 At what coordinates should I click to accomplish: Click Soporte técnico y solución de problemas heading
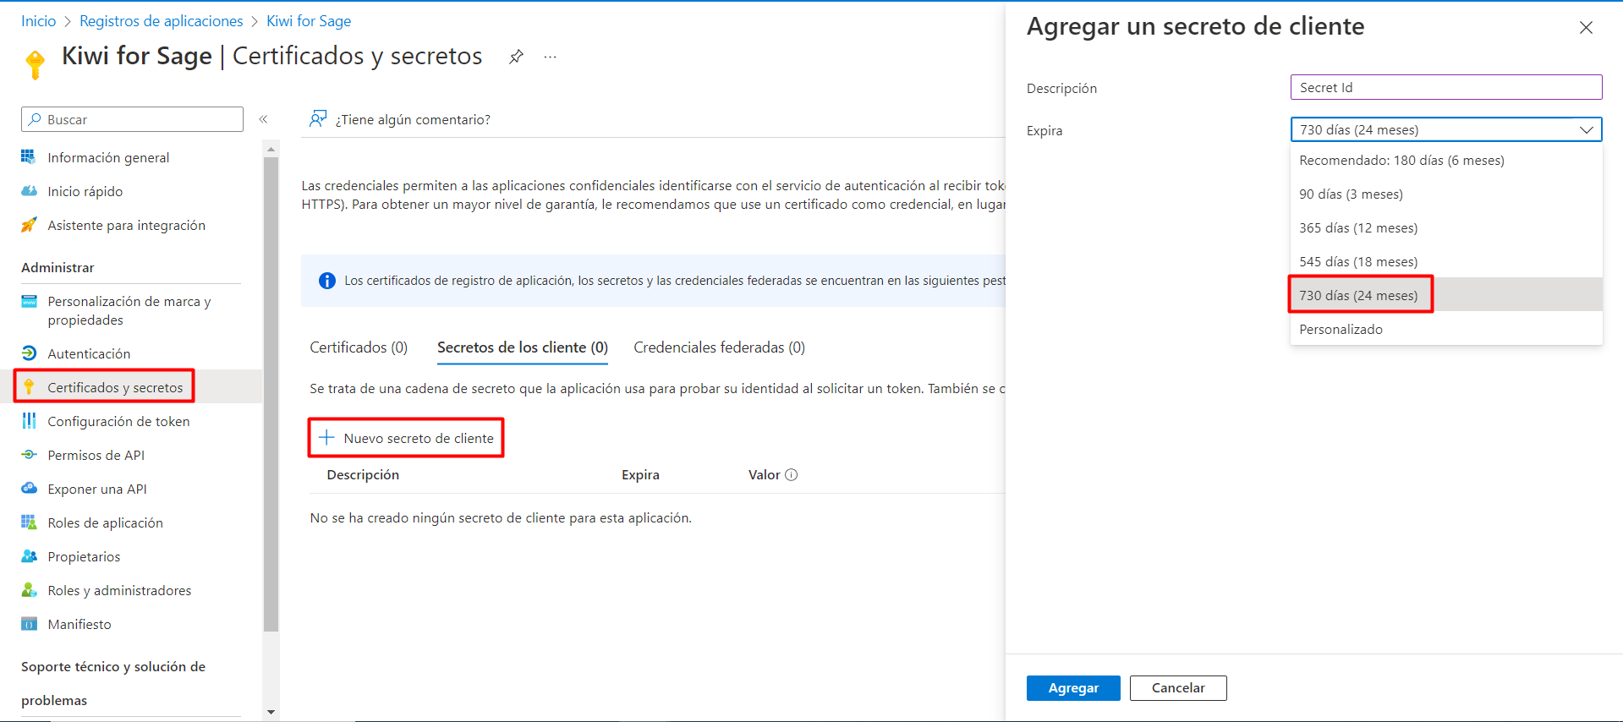[113, 683]
